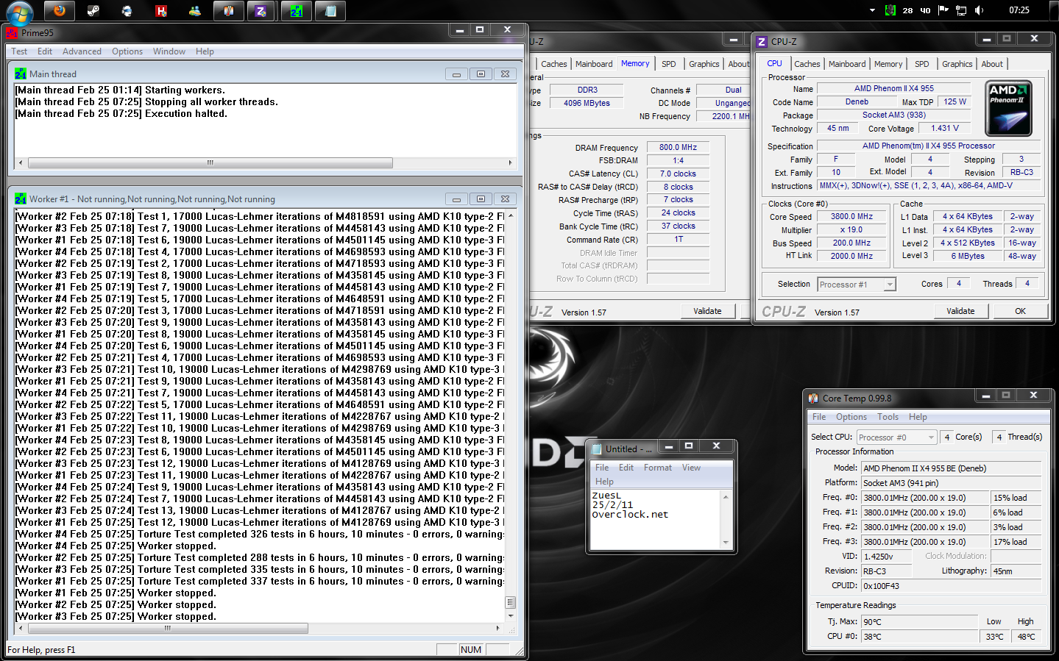Open Prime95 Options menu
The width and height of the screenshot is (1059, 661).
pyautogui.click(x=127, y=51)
